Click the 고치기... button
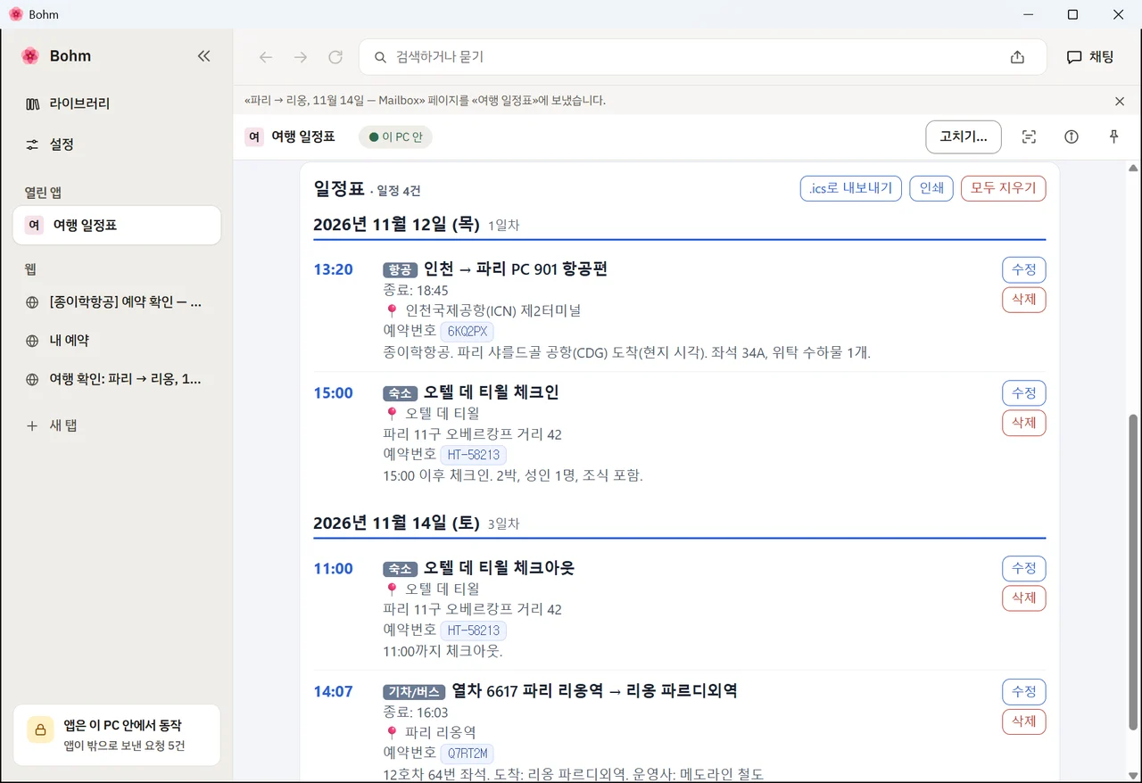1142x783 pixels. tap(964, 137)
